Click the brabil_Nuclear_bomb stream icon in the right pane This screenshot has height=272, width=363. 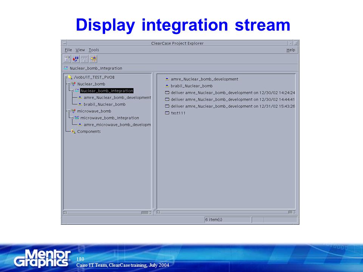[167, 86]
